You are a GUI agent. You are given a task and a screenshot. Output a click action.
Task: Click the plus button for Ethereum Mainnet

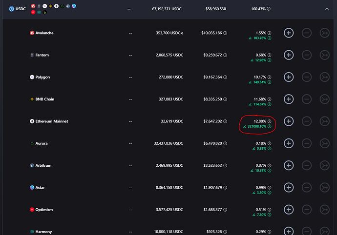pyautogui.click(x=289, y=121)
